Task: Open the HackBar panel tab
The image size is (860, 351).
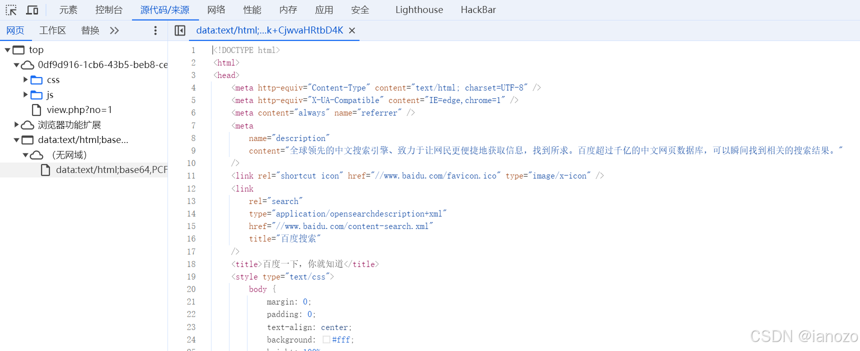Action: (478, 10)
